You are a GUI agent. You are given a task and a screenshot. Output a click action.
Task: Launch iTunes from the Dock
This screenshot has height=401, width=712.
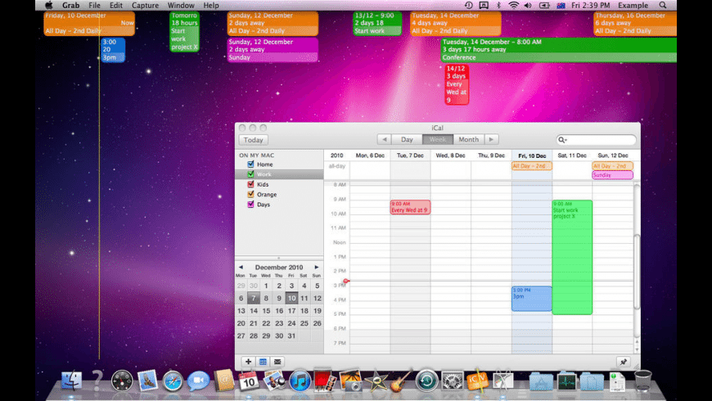[x=300, y=381]
